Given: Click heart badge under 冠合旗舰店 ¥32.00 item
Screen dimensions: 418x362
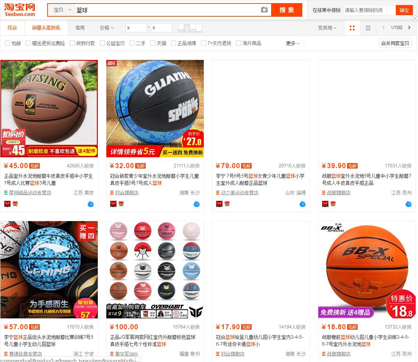Looking at the screenshot, I should click(121, 204).
